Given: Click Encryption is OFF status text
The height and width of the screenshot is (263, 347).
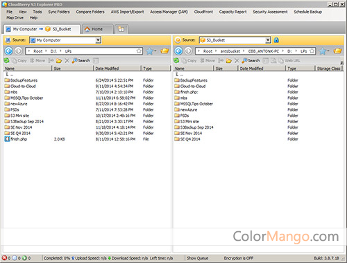Looking at the screenshot, I should (239, 258).
